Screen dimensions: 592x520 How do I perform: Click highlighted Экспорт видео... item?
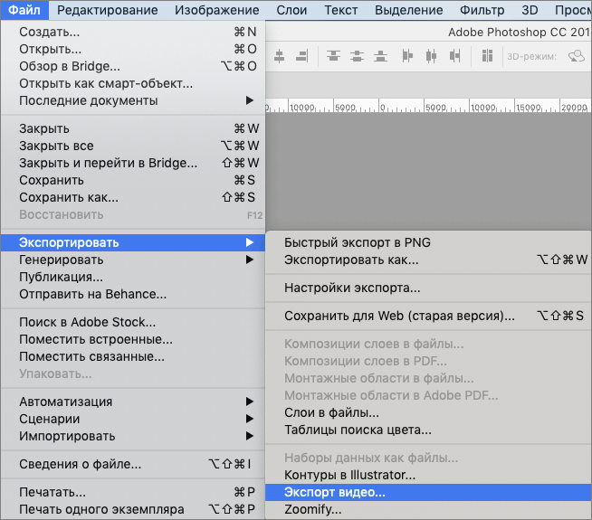tap(428, 493)
